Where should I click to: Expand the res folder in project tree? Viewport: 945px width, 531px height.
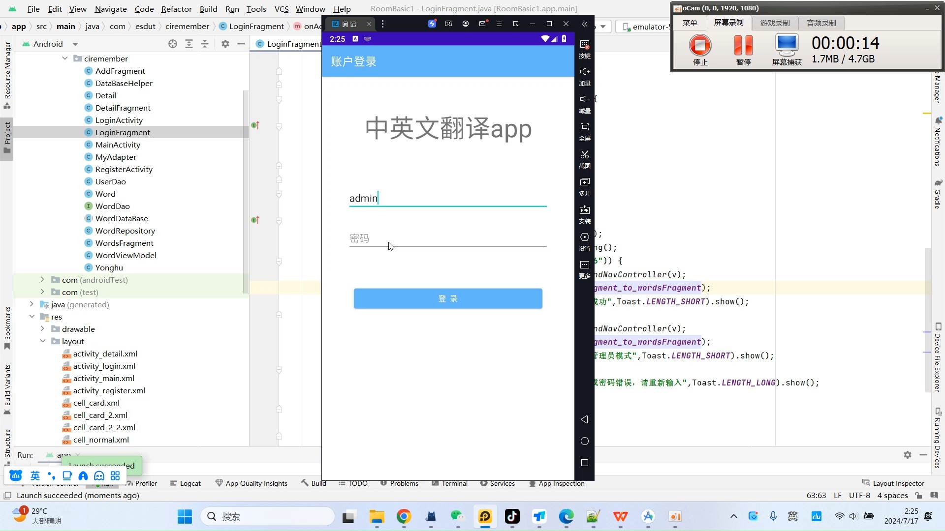click(41, 317)
